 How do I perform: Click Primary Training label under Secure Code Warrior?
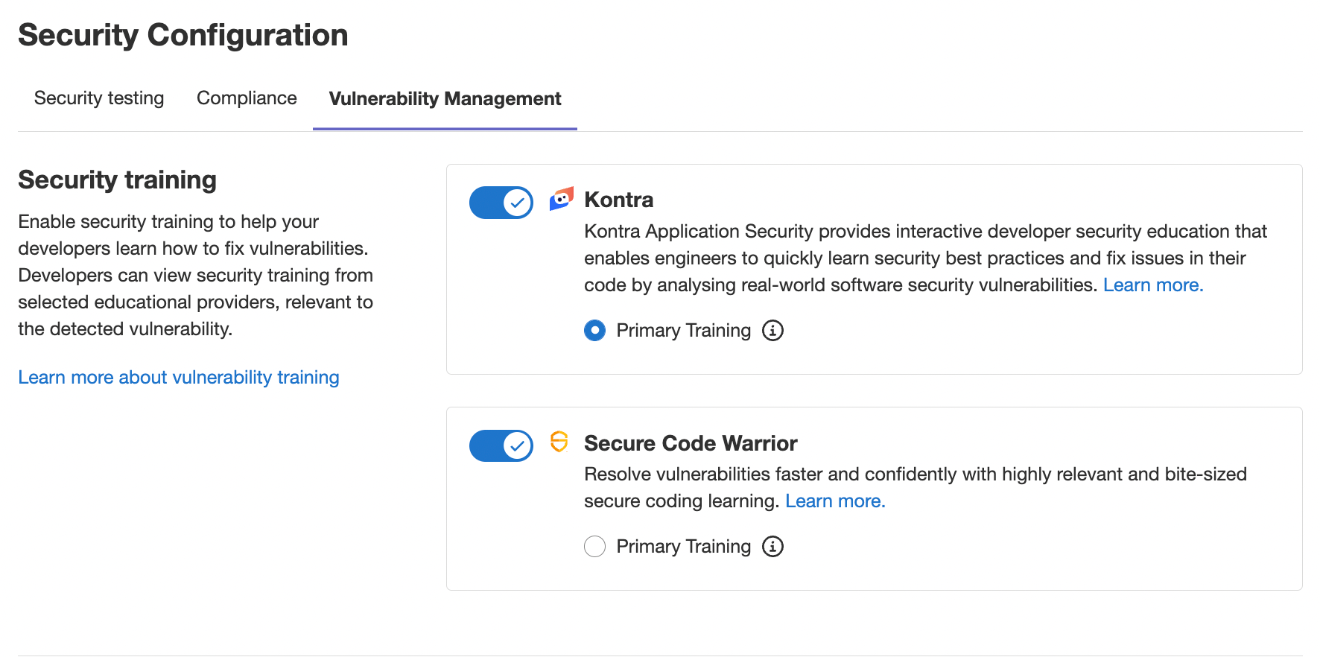tap(683, 546)
